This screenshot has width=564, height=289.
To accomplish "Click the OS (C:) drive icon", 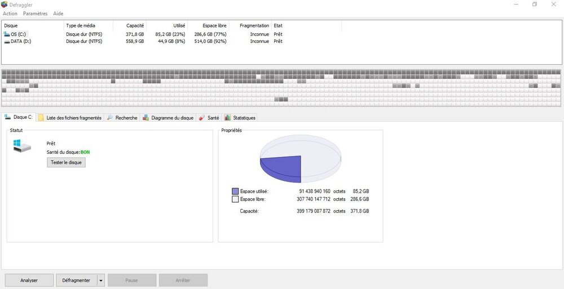I will click(x=7, y=34).
